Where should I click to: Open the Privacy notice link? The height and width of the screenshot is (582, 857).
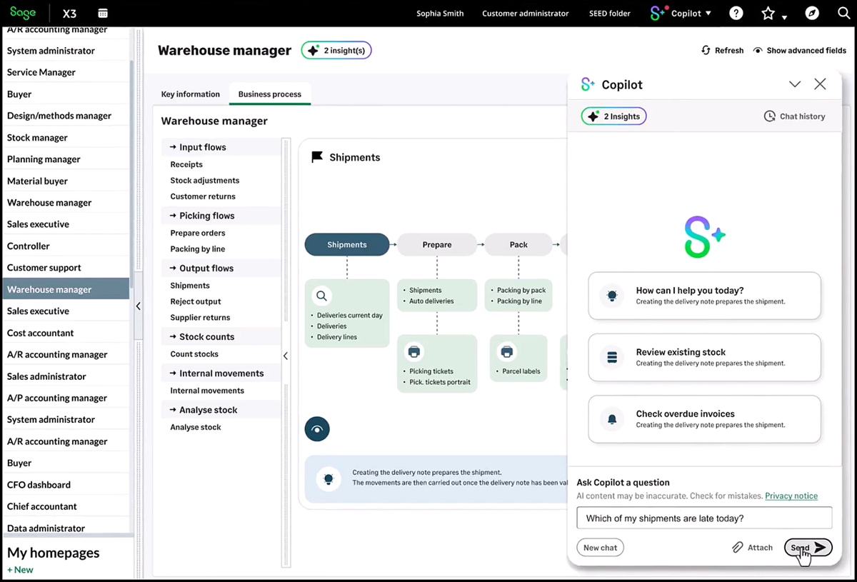pyautogui.click(x=791, y=496)
